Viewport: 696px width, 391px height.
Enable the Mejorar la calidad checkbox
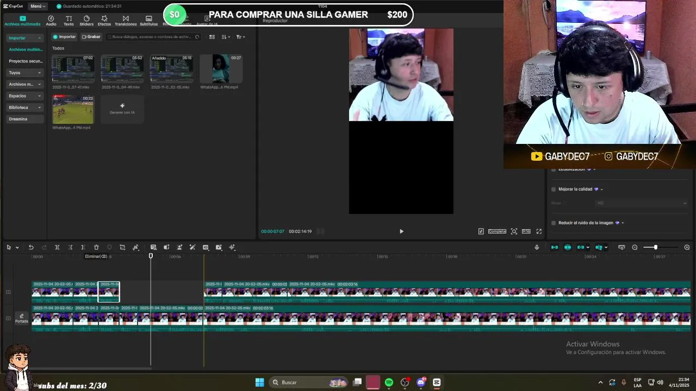click(554, 189)
